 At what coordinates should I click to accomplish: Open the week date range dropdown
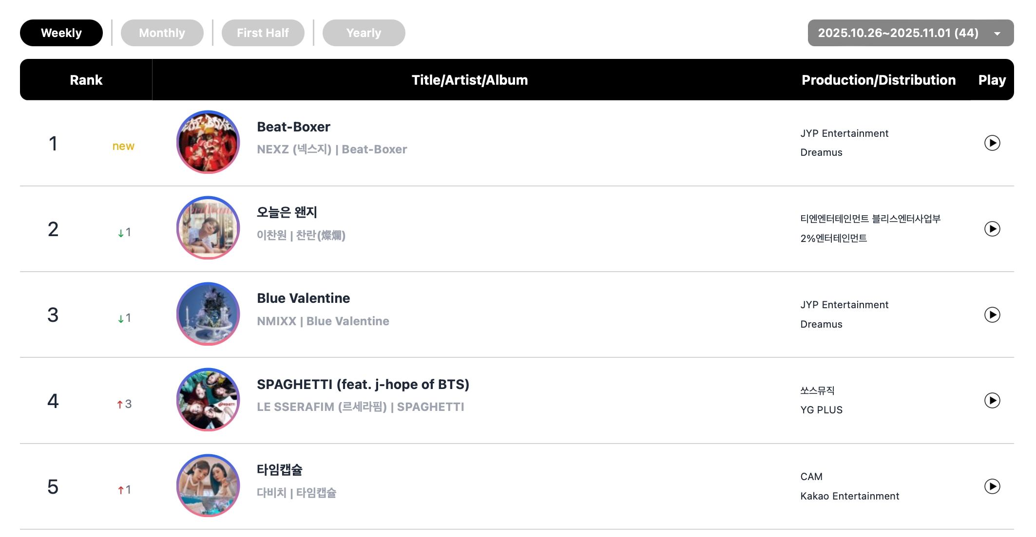(910, 33)
